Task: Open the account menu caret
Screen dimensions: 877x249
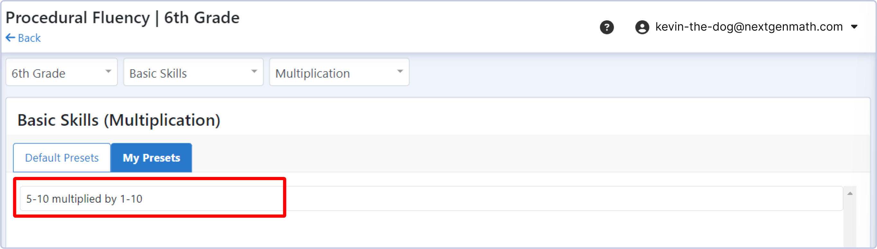Action: 854,27
